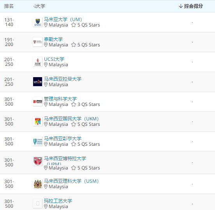Click the star icon in 马来西亚博特拉大学 row
Screen dimensions: 215x210
[x=74, y=168]
